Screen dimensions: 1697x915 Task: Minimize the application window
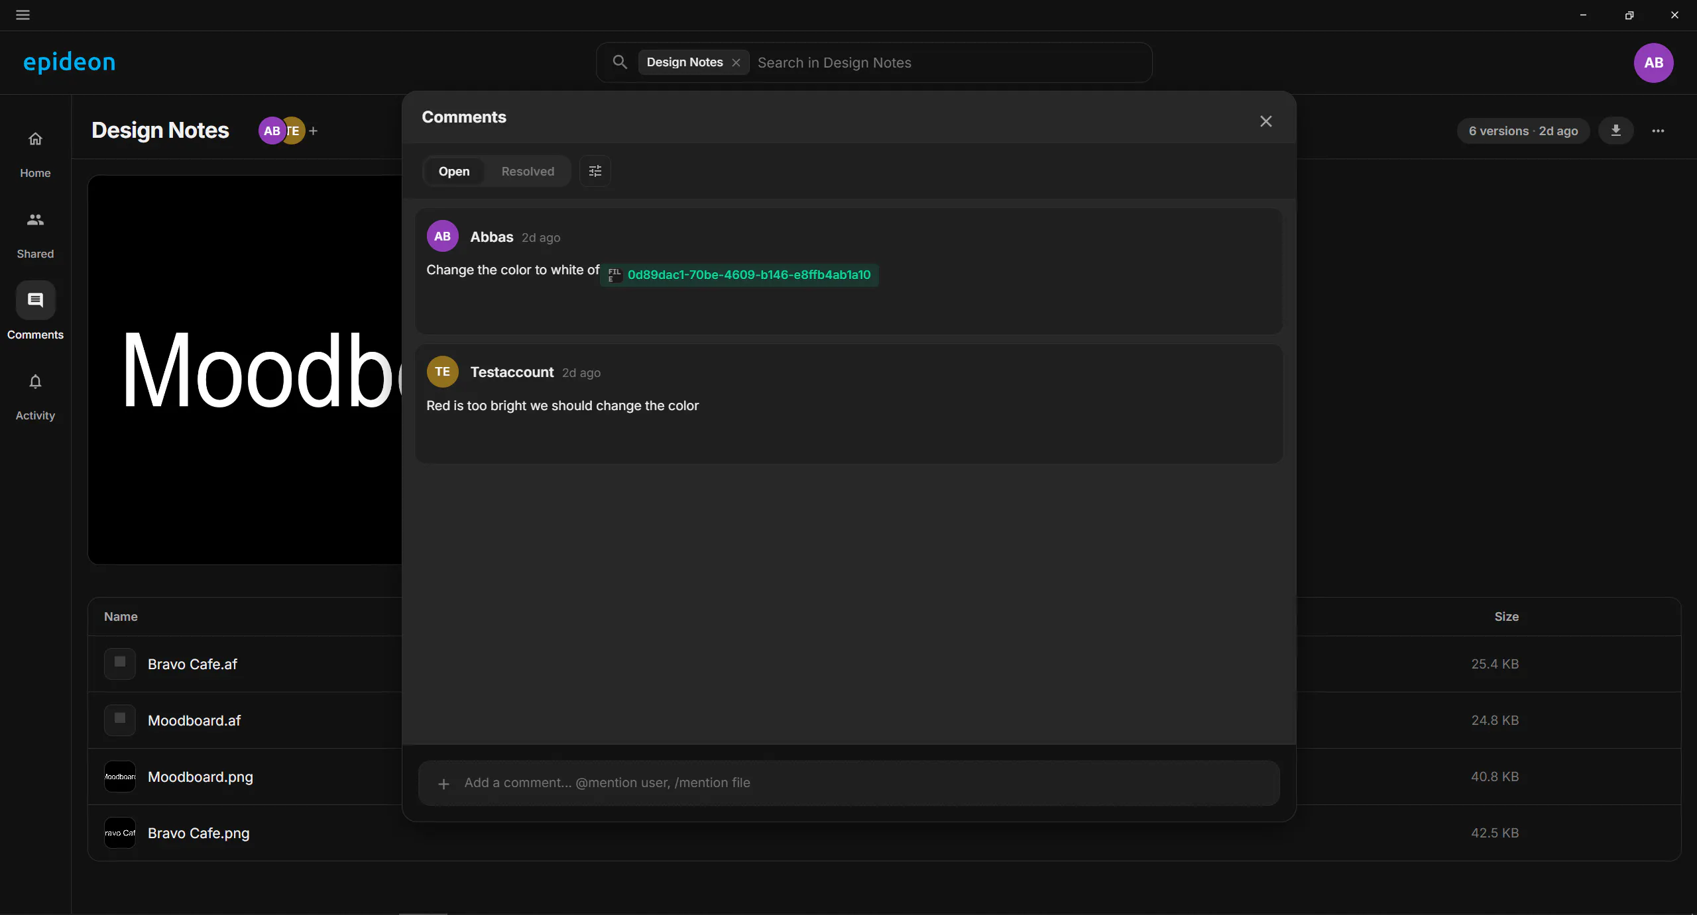pos(1583,15)
